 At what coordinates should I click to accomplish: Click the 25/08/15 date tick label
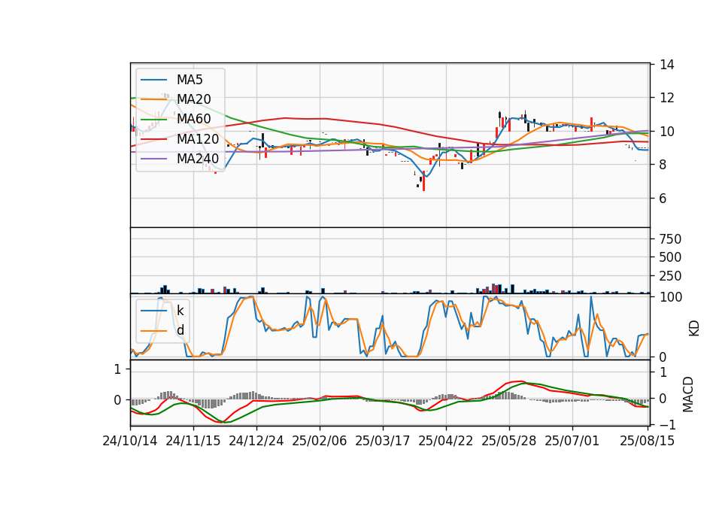[647, 441]
